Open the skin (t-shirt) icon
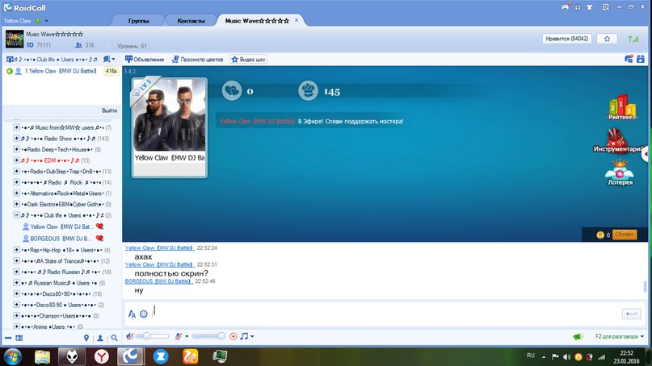 (x=589, y=7)
